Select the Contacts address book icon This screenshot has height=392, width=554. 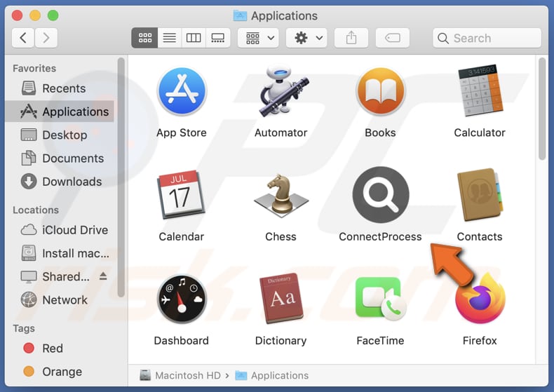[x=480, y=195]
